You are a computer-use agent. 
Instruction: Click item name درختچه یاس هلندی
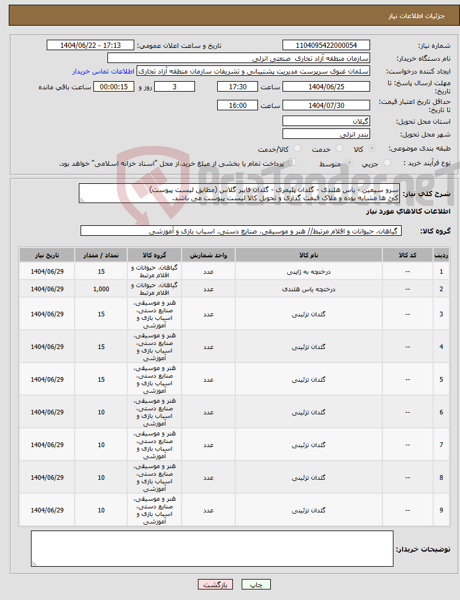point(308,289)
